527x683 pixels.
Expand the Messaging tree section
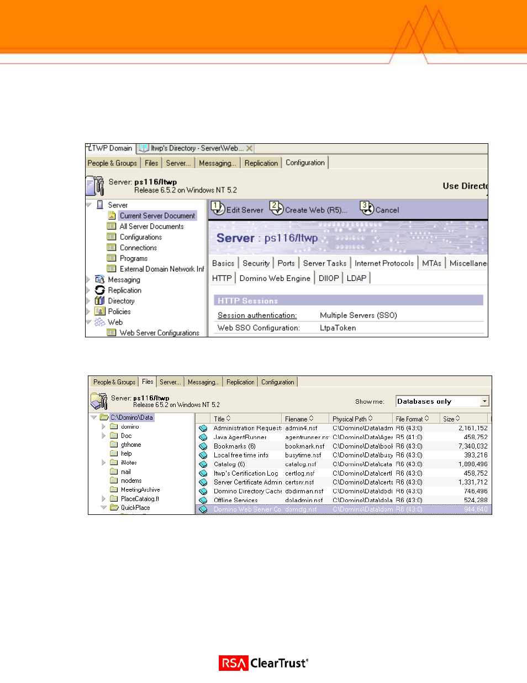88,279
